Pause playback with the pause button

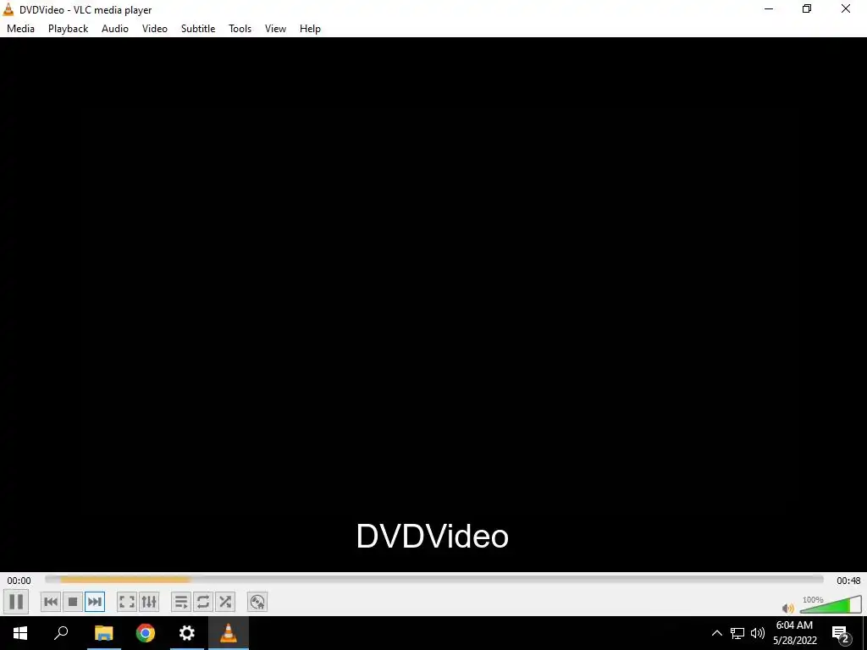[x=16, y=602]
